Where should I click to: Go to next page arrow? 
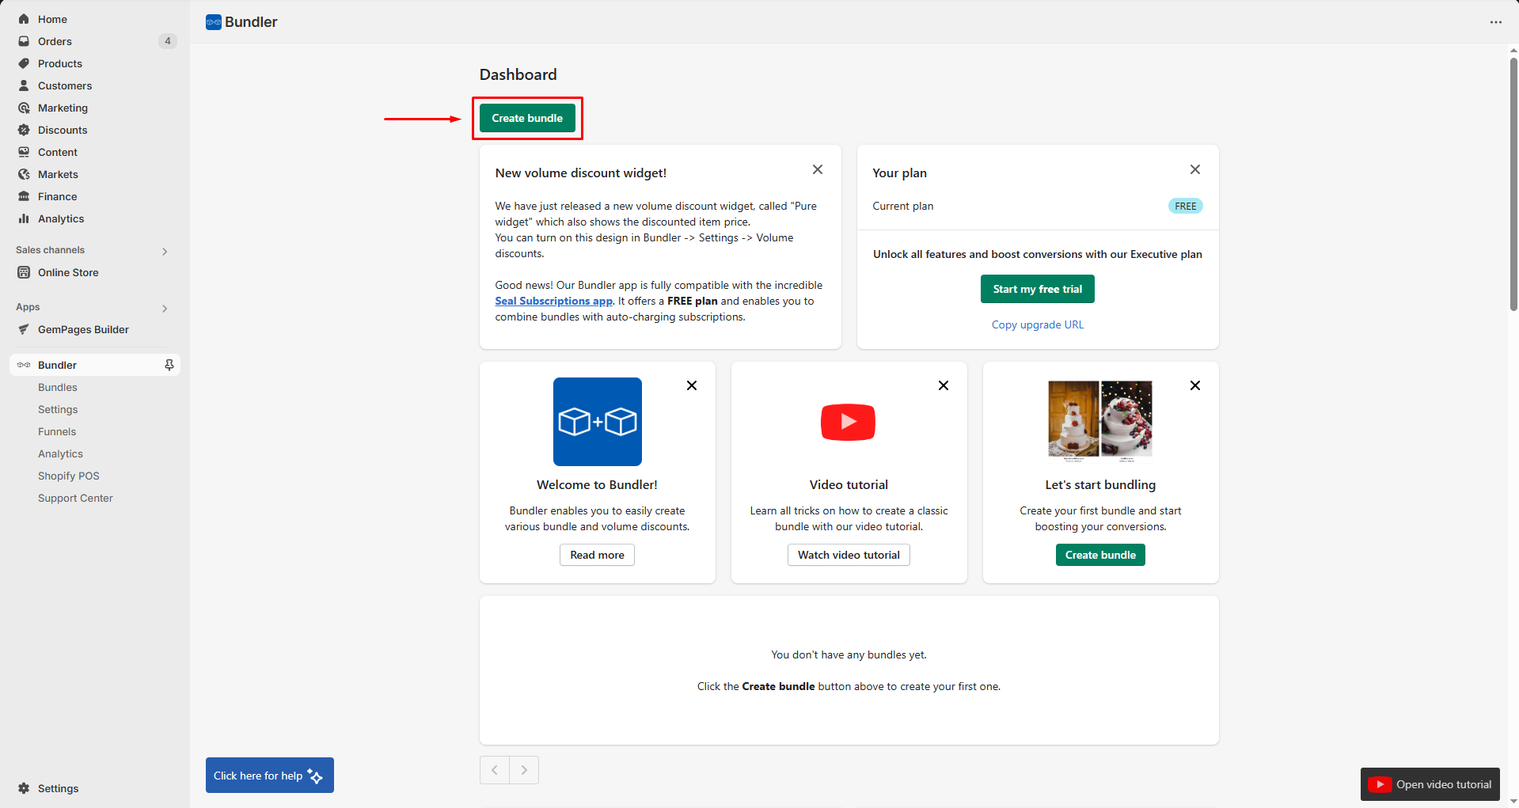pyautogui.click(x=524, y=770)
